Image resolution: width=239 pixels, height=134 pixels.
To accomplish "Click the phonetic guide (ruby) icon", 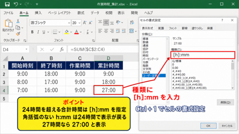I will click(x=88, y=32).
